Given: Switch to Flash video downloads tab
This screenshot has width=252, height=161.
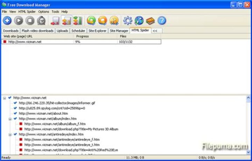Looking at the screenshot, I should [x=37, y=31].
